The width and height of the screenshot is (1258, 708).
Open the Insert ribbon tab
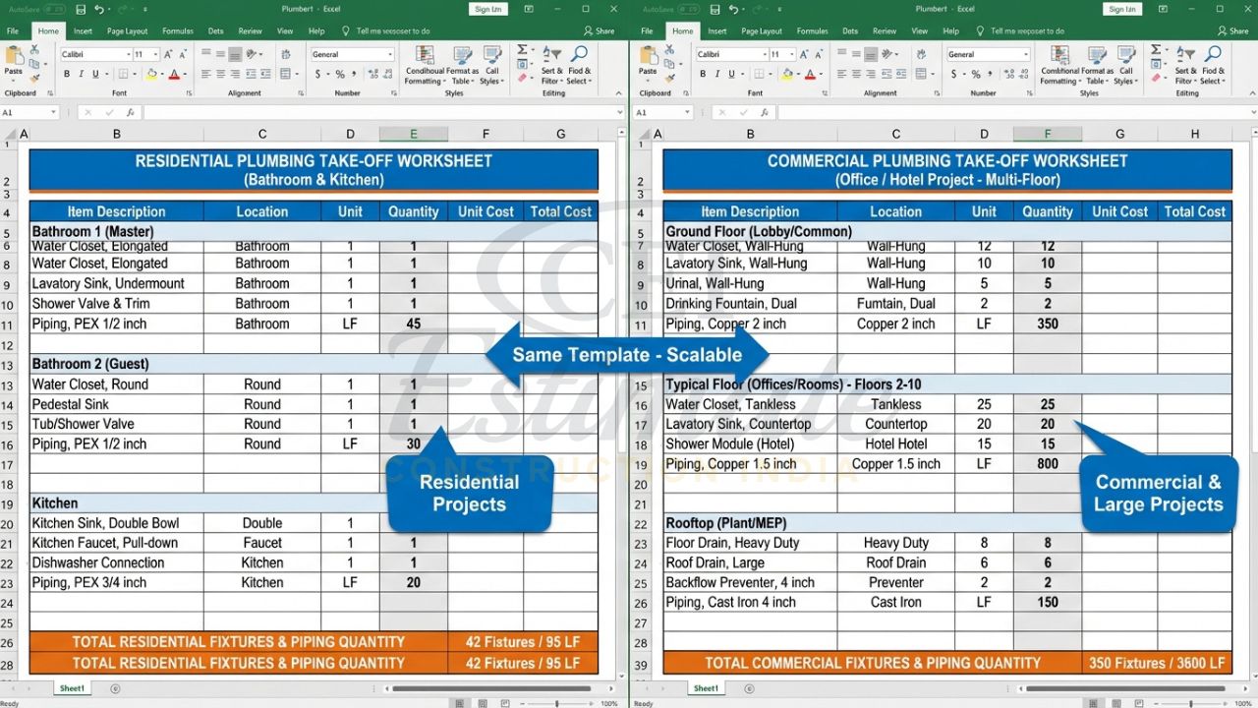point(83,30)
